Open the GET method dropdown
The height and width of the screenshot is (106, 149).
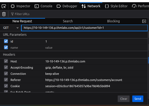click(11, 28)
